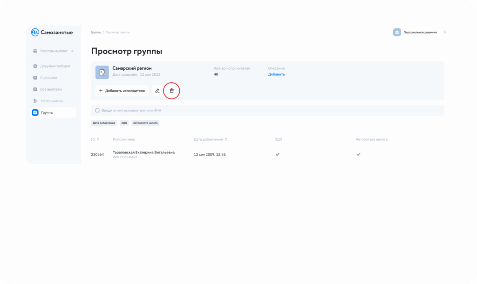Click the Добавить description link
Viewport: 477px width, 284px height.
point(276,74)
